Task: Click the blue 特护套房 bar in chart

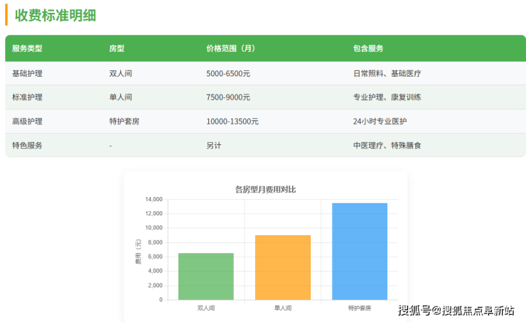Action: tap(360, 252)
